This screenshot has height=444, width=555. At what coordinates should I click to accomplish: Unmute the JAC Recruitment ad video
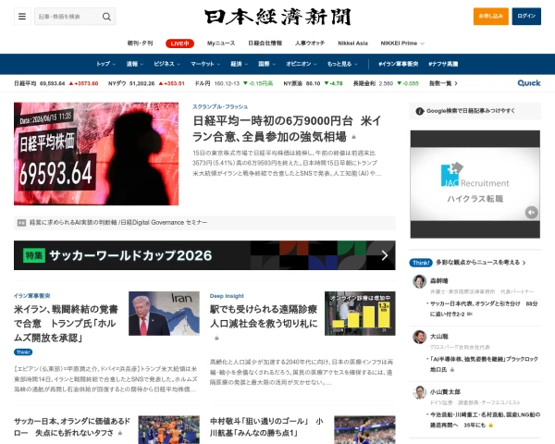[531, 213]
